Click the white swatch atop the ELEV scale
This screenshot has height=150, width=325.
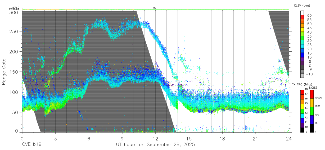point(302,13)
